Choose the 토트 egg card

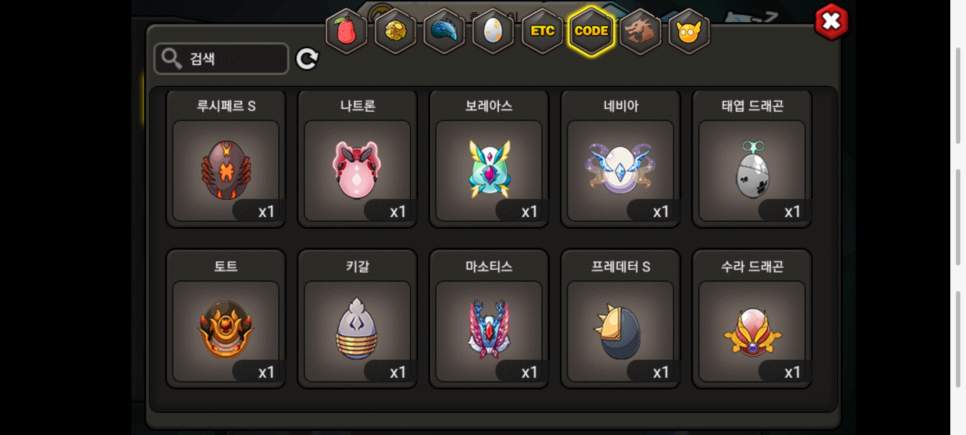click(226, 319)
